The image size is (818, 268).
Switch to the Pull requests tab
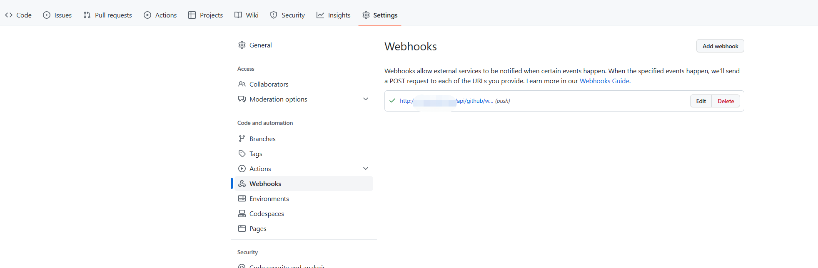[x=108, y=15]
